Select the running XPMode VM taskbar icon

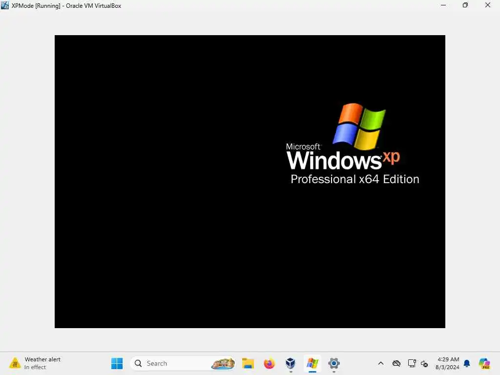click(312, 363)
